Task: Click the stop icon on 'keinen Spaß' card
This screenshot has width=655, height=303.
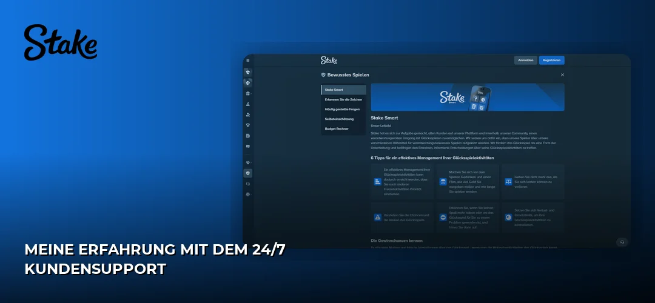Action: pyautogui.click(x=443, y=218)
